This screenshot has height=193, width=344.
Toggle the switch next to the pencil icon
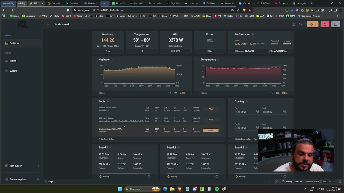(x=301, y=24)
